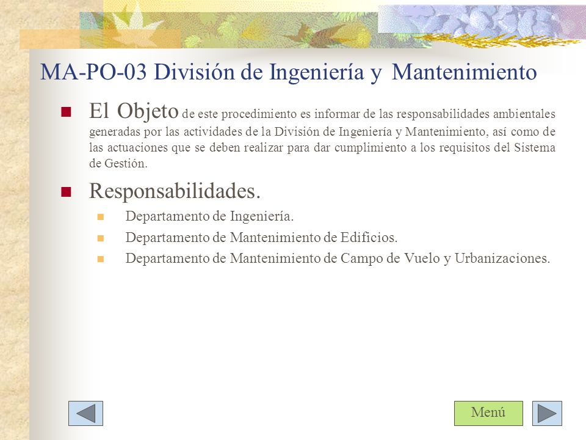
Task: Click the 'El Objeto' heading
Action: pos(134,111)
